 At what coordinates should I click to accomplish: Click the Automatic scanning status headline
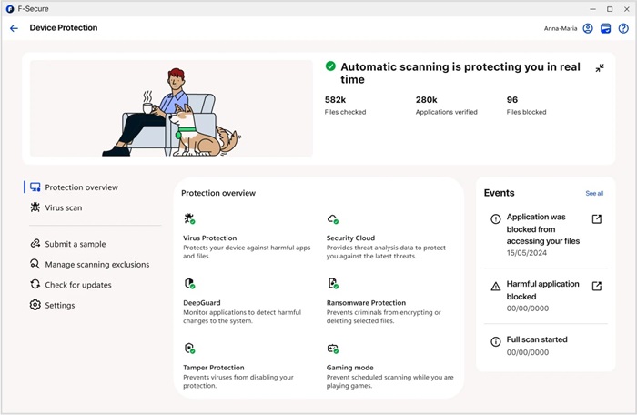pos(460,73)
